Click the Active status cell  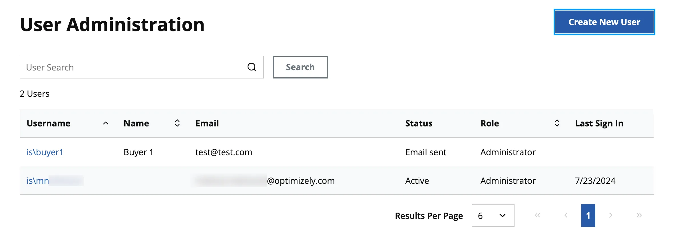[417, 181]
